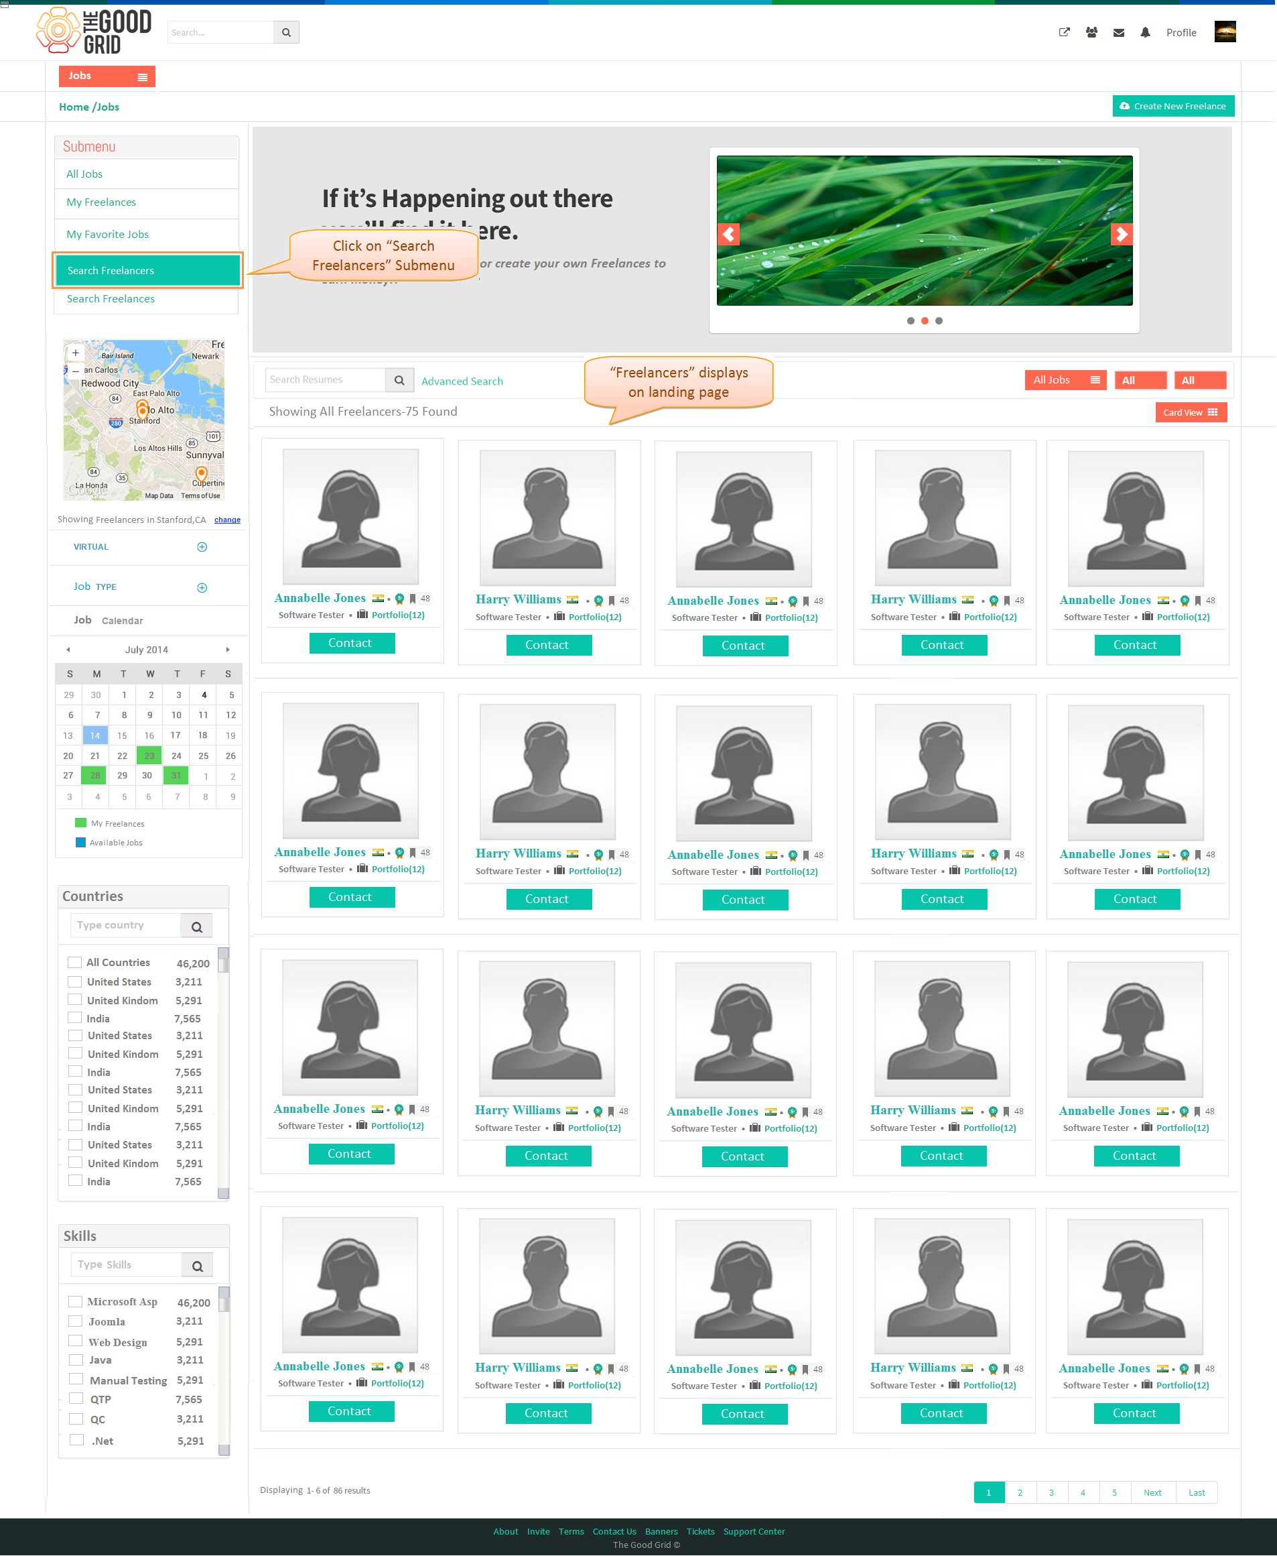Open the Support Center footer link
The image size is (1277, 1556).
pyautogui.click(x=754, y=1533)
